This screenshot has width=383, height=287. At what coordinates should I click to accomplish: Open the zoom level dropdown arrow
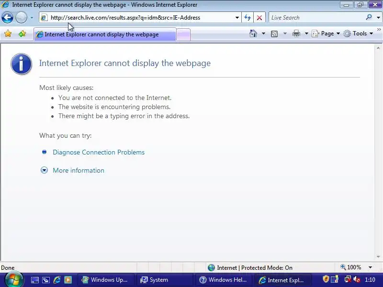[370, 267]
